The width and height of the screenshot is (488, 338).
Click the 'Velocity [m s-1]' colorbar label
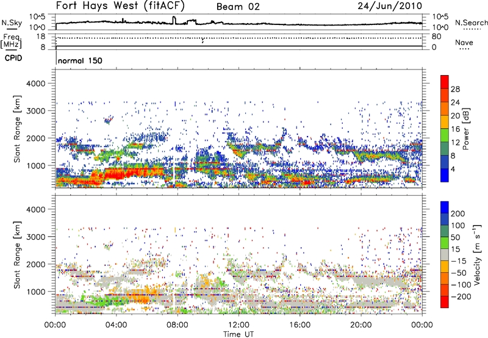tap(477, 254)
